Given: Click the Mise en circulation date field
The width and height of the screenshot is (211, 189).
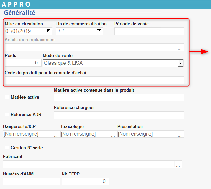Looking at the screenshot, I should (25, 31).
